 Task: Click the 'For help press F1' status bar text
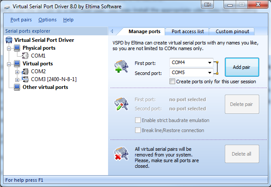point(24,180)
